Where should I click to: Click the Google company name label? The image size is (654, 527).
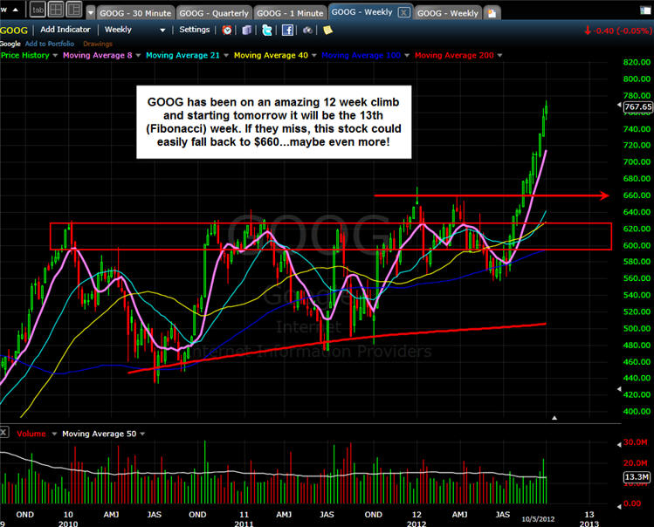[x=10, y=44]
